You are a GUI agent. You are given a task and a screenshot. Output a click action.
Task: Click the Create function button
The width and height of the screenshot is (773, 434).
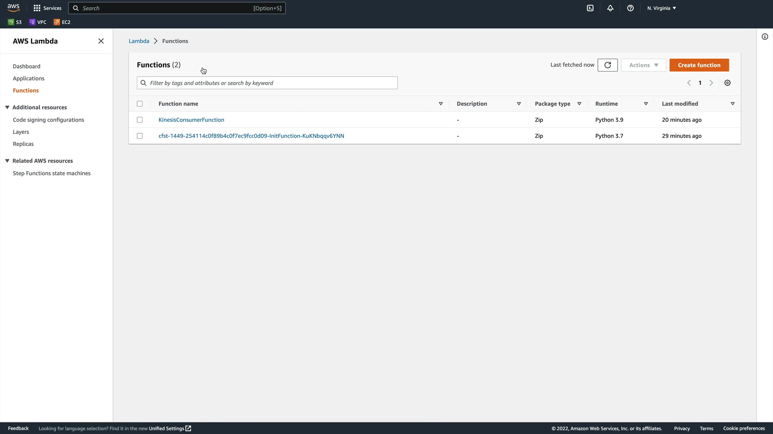click(699, 65)
